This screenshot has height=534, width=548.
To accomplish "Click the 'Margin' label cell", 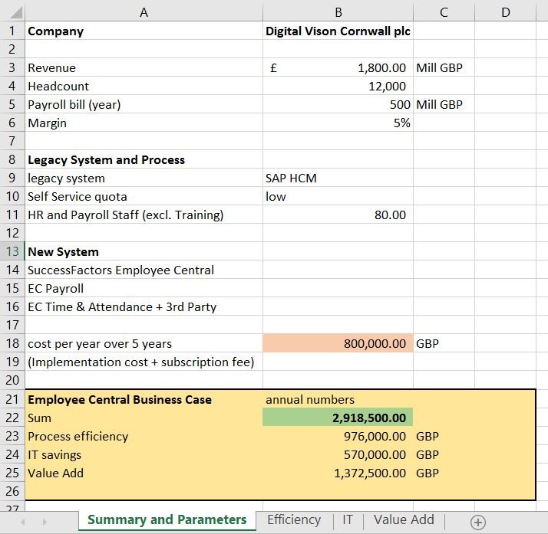I will click(144, 123).
